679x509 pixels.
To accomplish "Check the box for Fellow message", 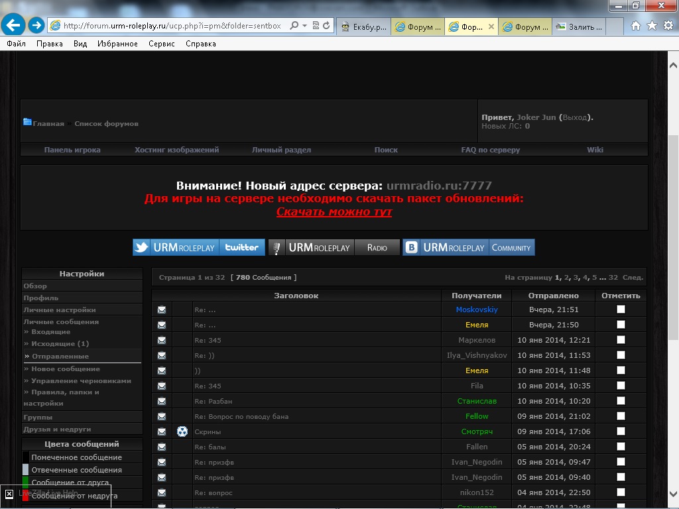I will pyautogui.click(x=621, y=416).
